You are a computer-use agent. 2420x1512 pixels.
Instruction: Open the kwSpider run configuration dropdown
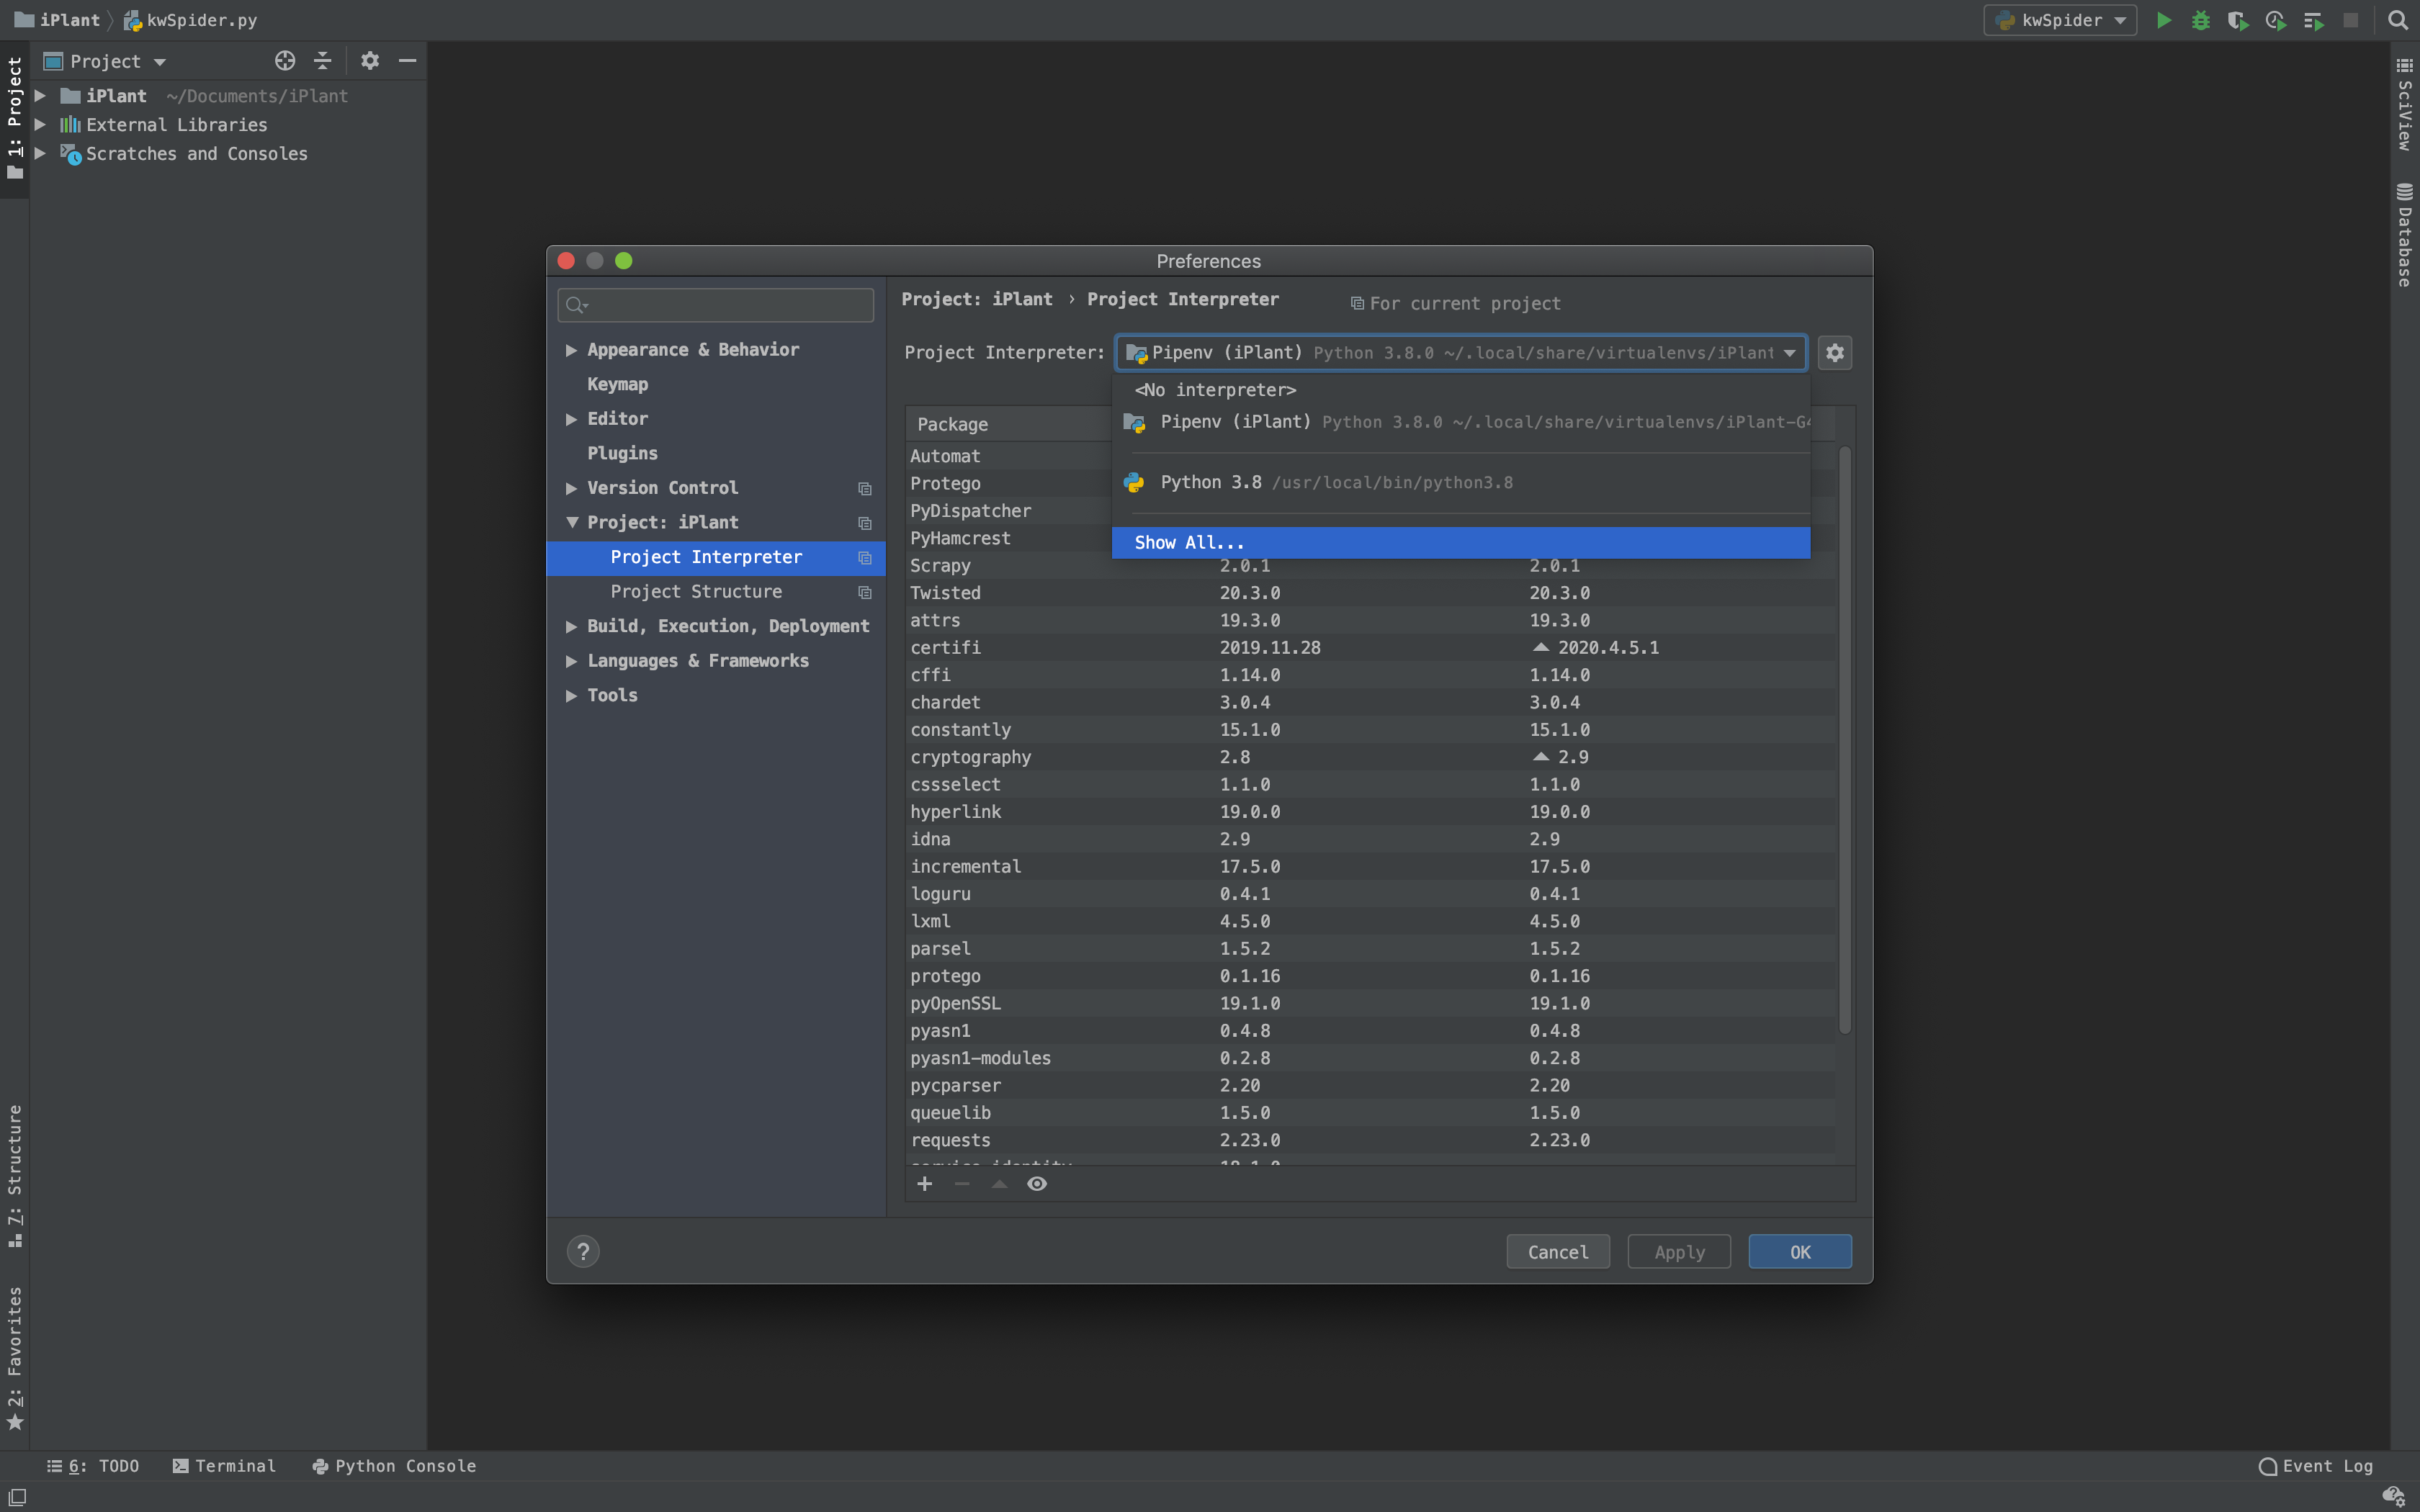[x=2060, y=20]
